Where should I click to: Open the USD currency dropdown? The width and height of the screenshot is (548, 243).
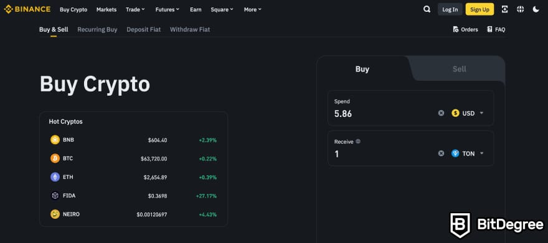click(x=467, y=113)
